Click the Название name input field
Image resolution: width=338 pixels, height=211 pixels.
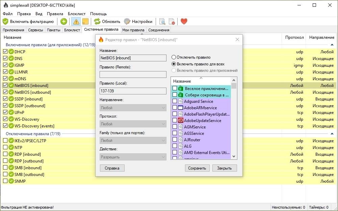[133, 58]
